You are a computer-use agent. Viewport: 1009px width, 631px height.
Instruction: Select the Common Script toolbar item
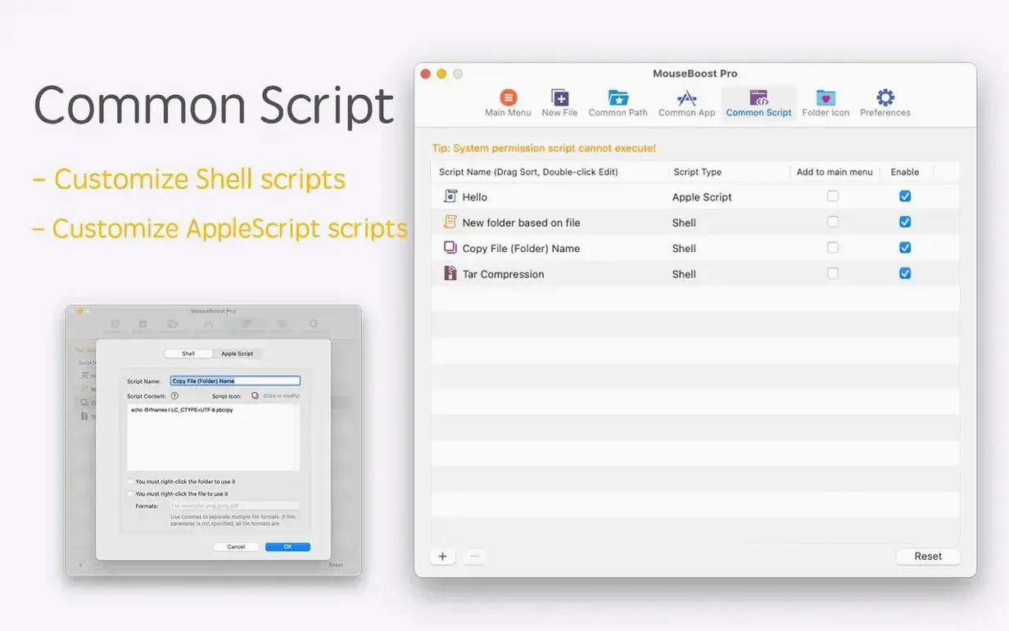[758, 103]
